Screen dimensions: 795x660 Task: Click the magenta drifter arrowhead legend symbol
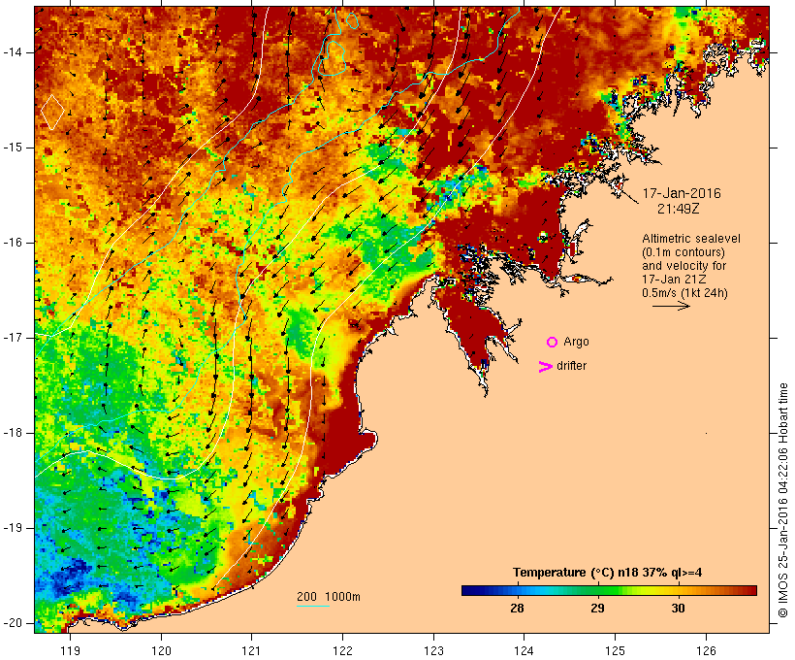pos(545,367)
